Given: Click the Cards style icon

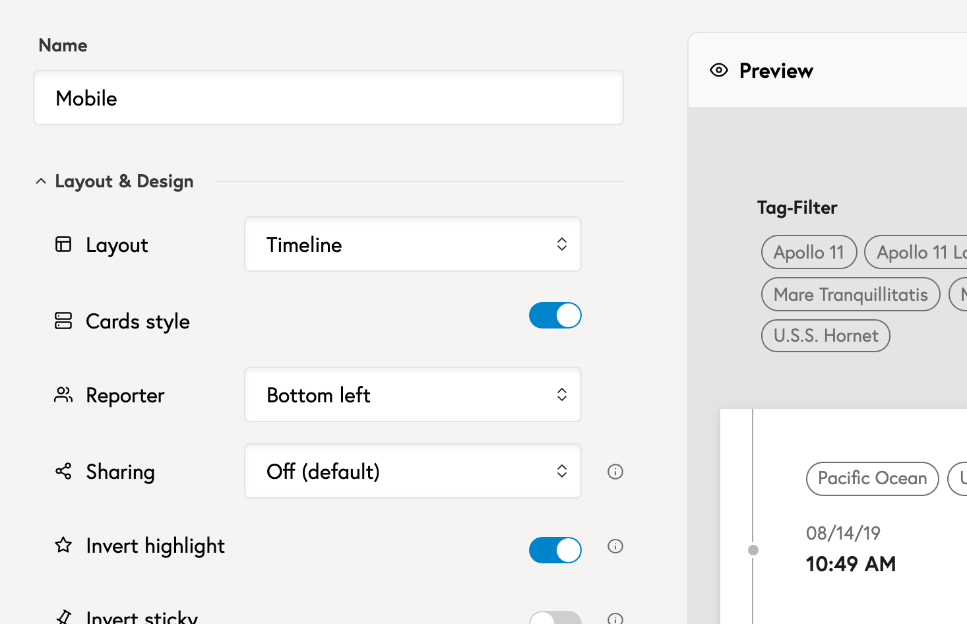Looking at the screenshot, I should pyautogui.click(x=63, y=321).
